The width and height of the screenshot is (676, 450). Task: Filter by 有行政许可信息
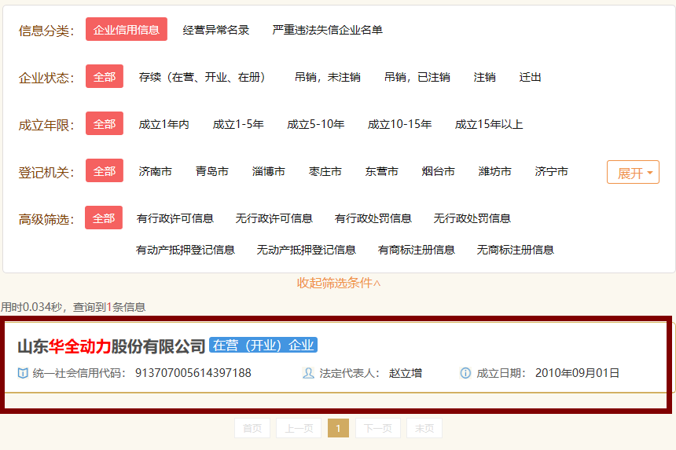click(175, 218)
